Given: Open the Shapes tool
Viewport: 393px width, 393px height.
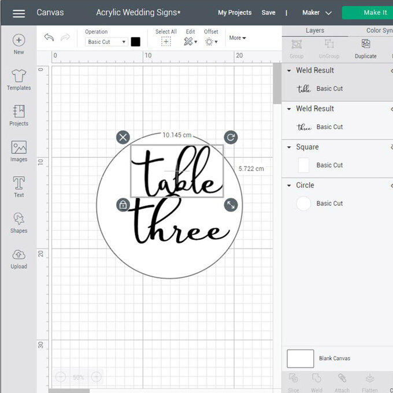Looking at the screenshot, I should pos(18,220).
